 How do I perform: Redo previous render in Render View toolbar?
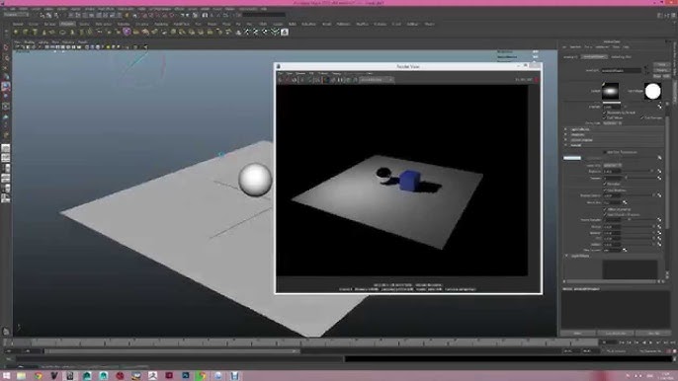tap(281, 80)
